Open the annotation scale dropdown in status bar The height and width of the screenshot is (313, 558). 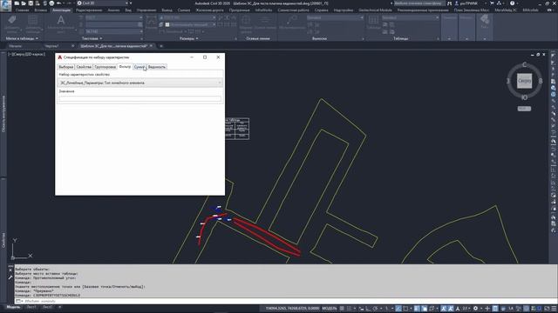tap(466, 309)
